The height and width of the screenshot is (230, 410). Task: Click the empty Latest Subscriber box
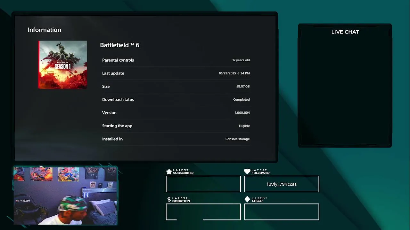(203, 184)
